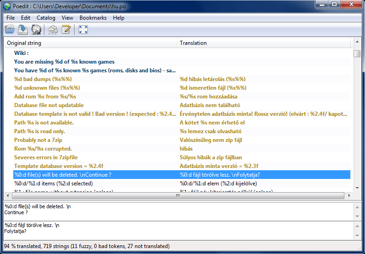The height and width of the screenshot is (254, 365).
Task: Open the Help menu
Action: pos(118,18)
